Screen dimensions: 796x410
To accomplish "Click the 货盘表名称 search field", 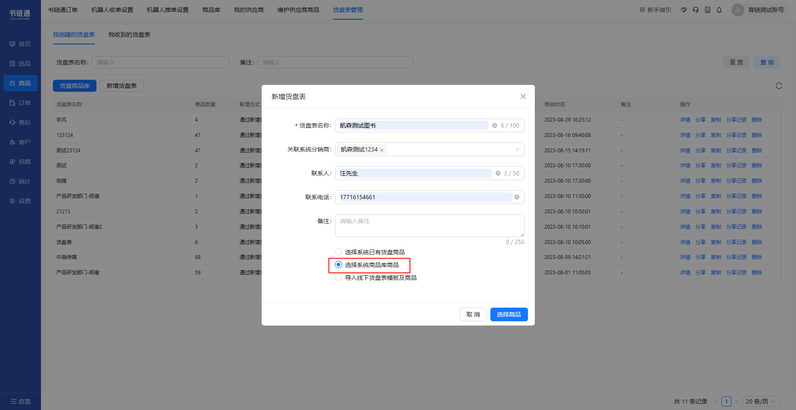I will [x=160, y=62].
